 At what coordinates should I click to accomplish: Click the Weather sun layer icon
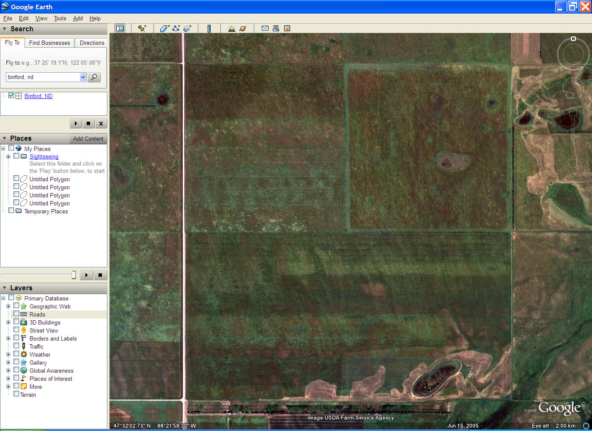(x=24, y=354)
